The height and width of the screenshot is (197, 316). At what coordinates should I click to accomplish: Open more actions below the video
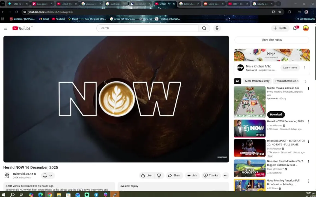point(226,175)
